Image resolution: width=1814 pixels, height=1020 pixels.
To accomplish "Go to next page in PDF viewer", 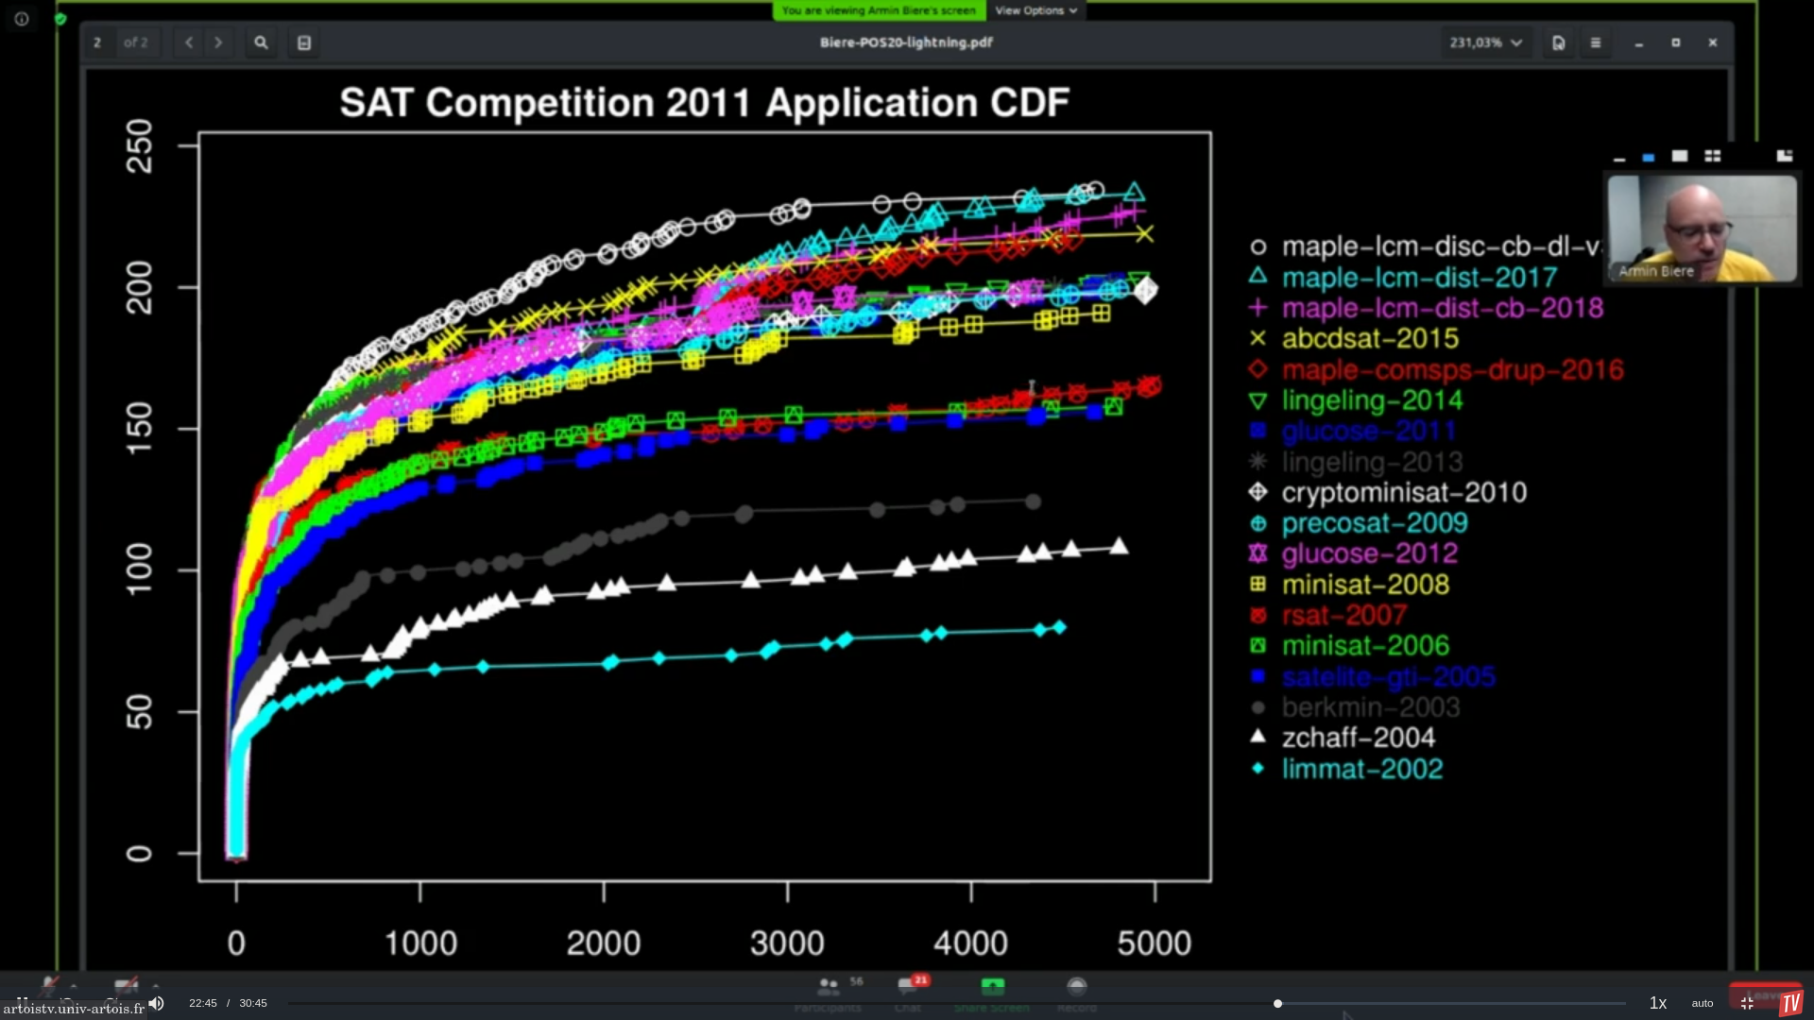I will point(218,42).
